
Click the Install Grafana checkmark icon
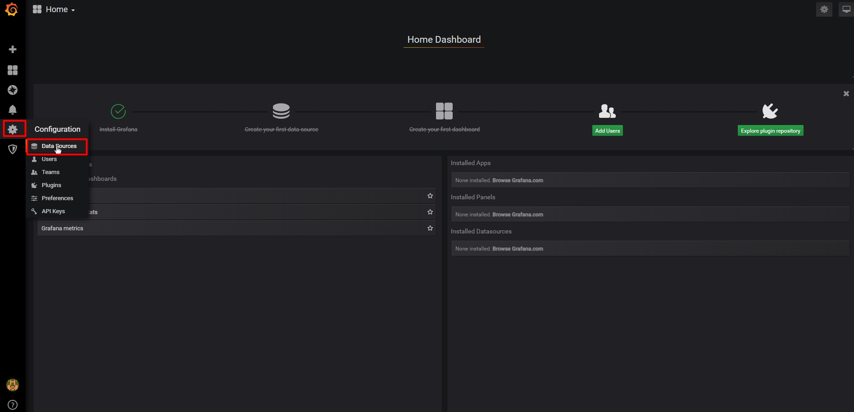(118, 111)
